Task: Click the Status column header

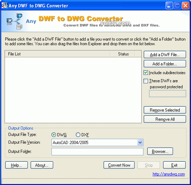Action: coord(123,54)
